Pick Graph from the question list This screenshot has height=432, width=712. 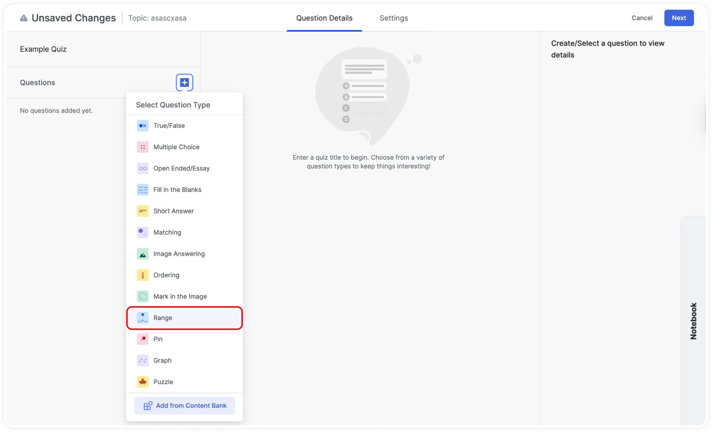point(185,360)
